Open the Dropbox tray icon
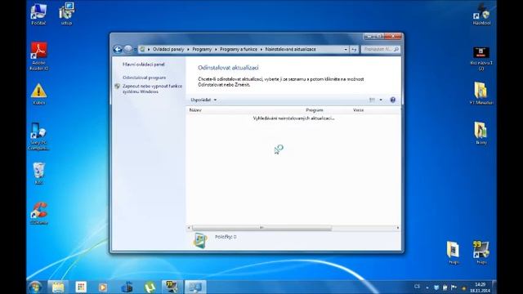The image size is (523, 294). pyautogui.click(x=436, y=287)
